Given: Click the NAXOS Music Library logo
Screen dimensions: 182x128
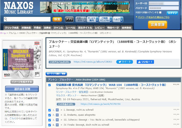Looking at the screenshot, I should pyautogui.click(x=19, y=8).
